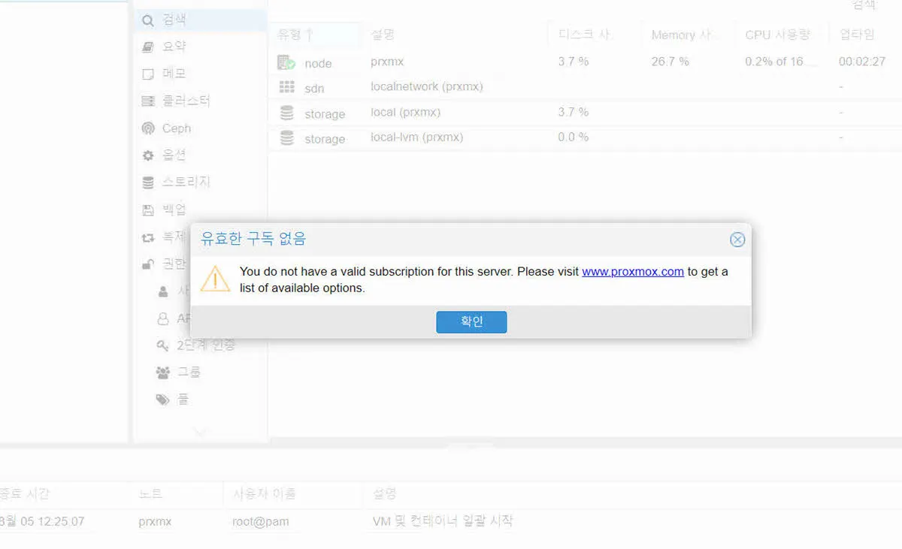This screenshot has width=902, height=549.
Task: Open the 스토리지 menu item
Action: (x=200, y=182)
